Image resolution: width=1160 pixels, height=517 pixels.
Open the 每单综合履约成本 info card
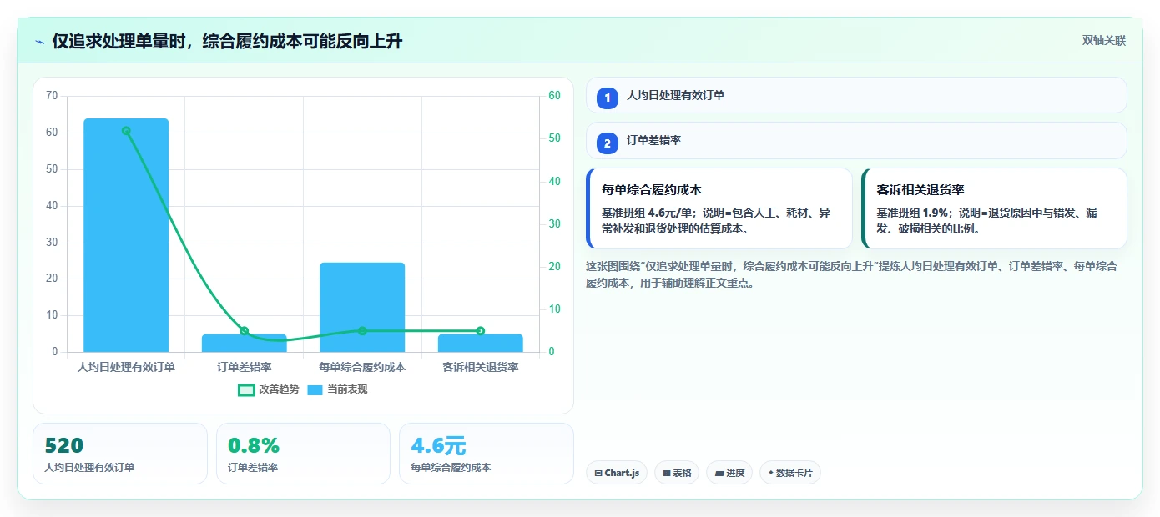(x=719, y=208)
